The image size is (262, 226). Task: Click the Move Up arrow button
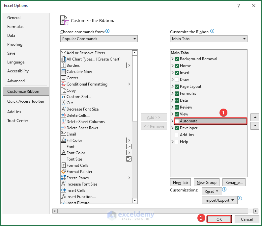(255, 117)
